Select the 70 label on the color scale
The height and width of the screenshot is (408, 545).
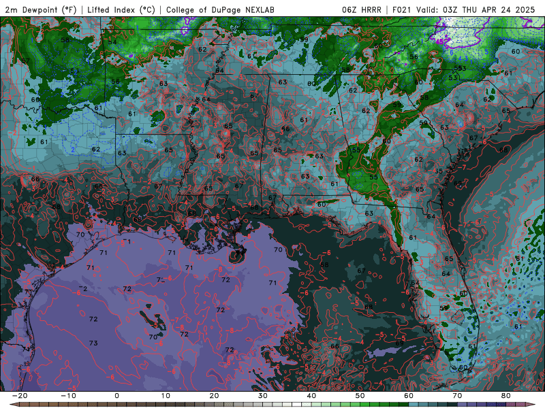457,396
